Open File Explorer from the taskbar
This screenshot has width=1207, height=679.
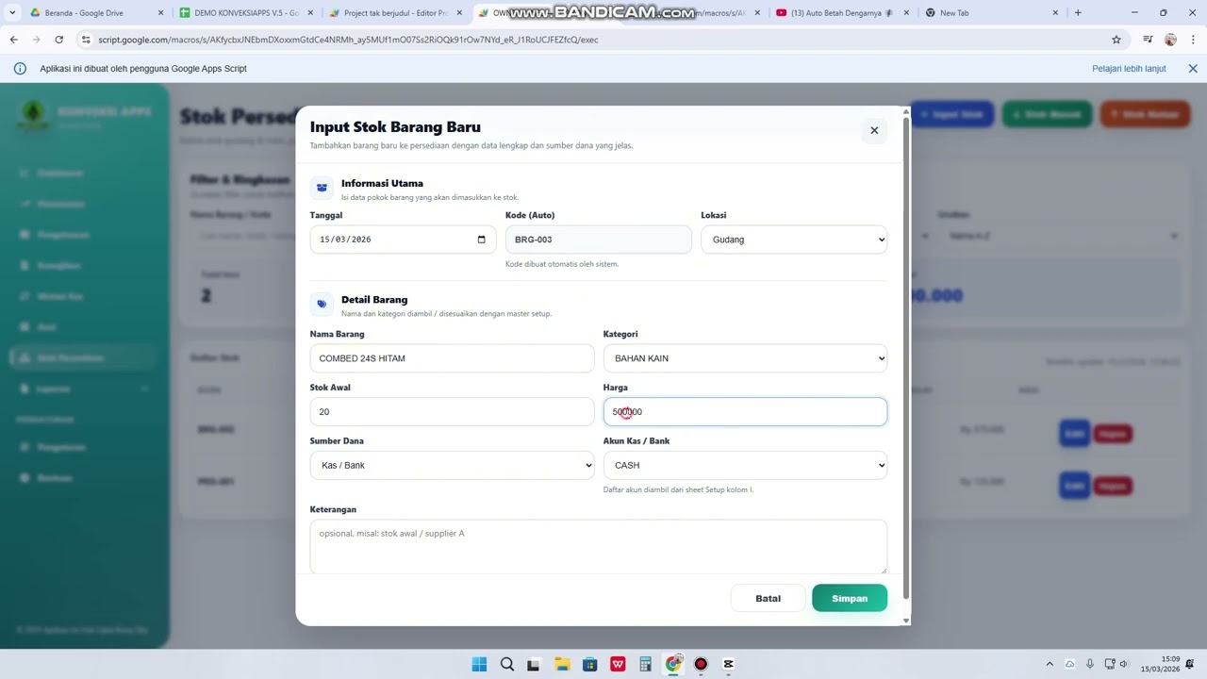pyautogui.click(x=562, y=664)
